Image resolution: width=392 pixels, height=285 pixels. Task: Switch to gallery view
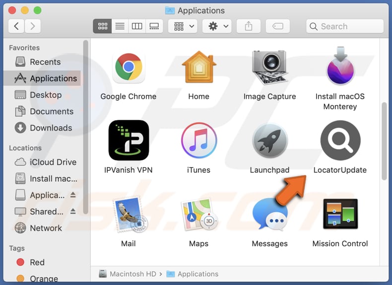coord(154,26)
